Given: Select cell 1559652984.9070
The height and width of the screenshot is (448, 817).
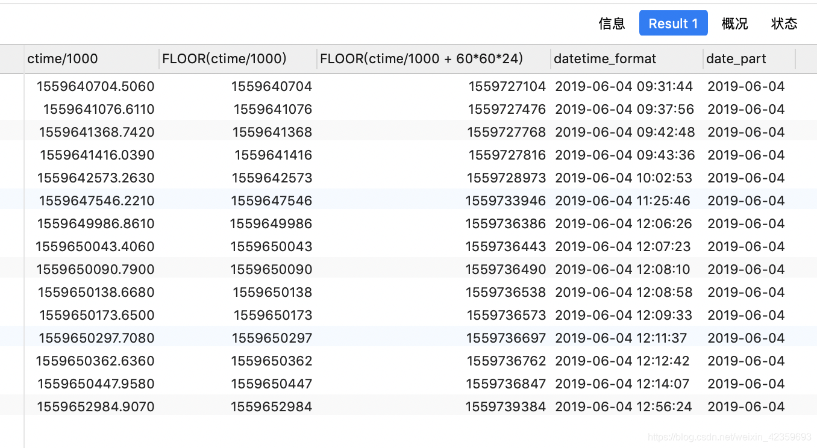Looking at the screenshot, I should coord(95,406).
